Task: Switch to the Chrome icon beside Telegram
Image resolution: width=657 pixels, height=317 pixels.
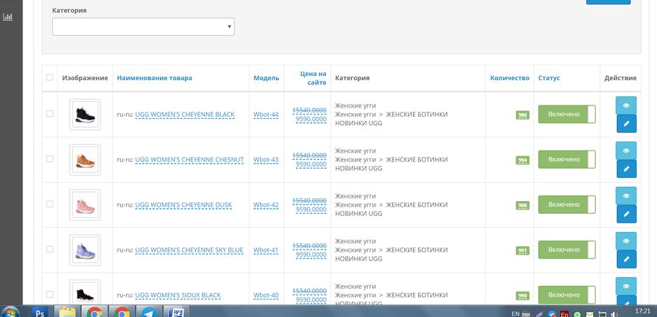Action: [122, 312]
